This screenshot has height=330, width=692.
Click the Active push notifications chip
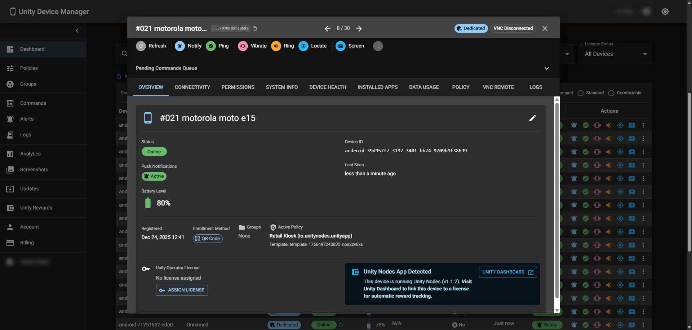click(x=154, y=176)
